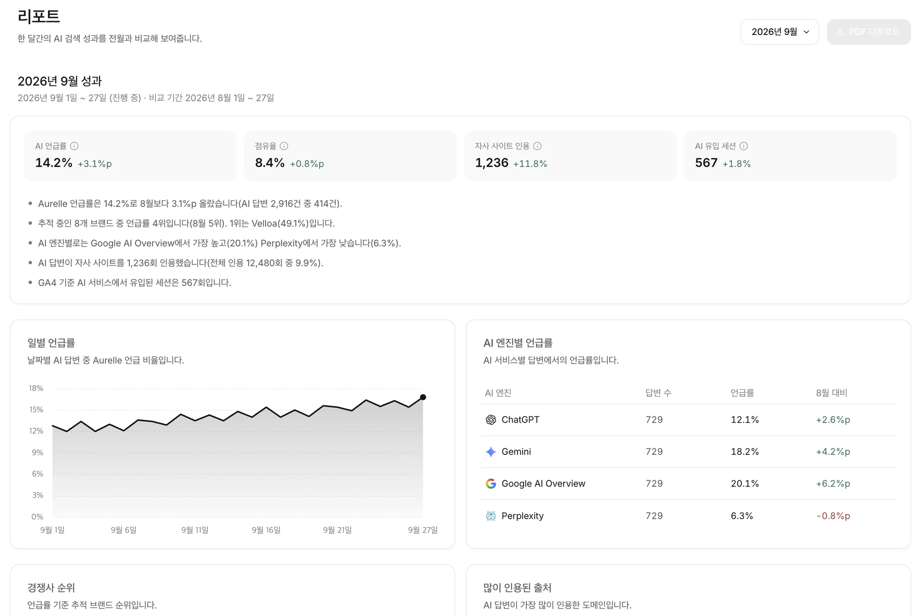Click the 8월 대비 column header
The height and width of the screenshot is (616, 921).
[831, 393]
